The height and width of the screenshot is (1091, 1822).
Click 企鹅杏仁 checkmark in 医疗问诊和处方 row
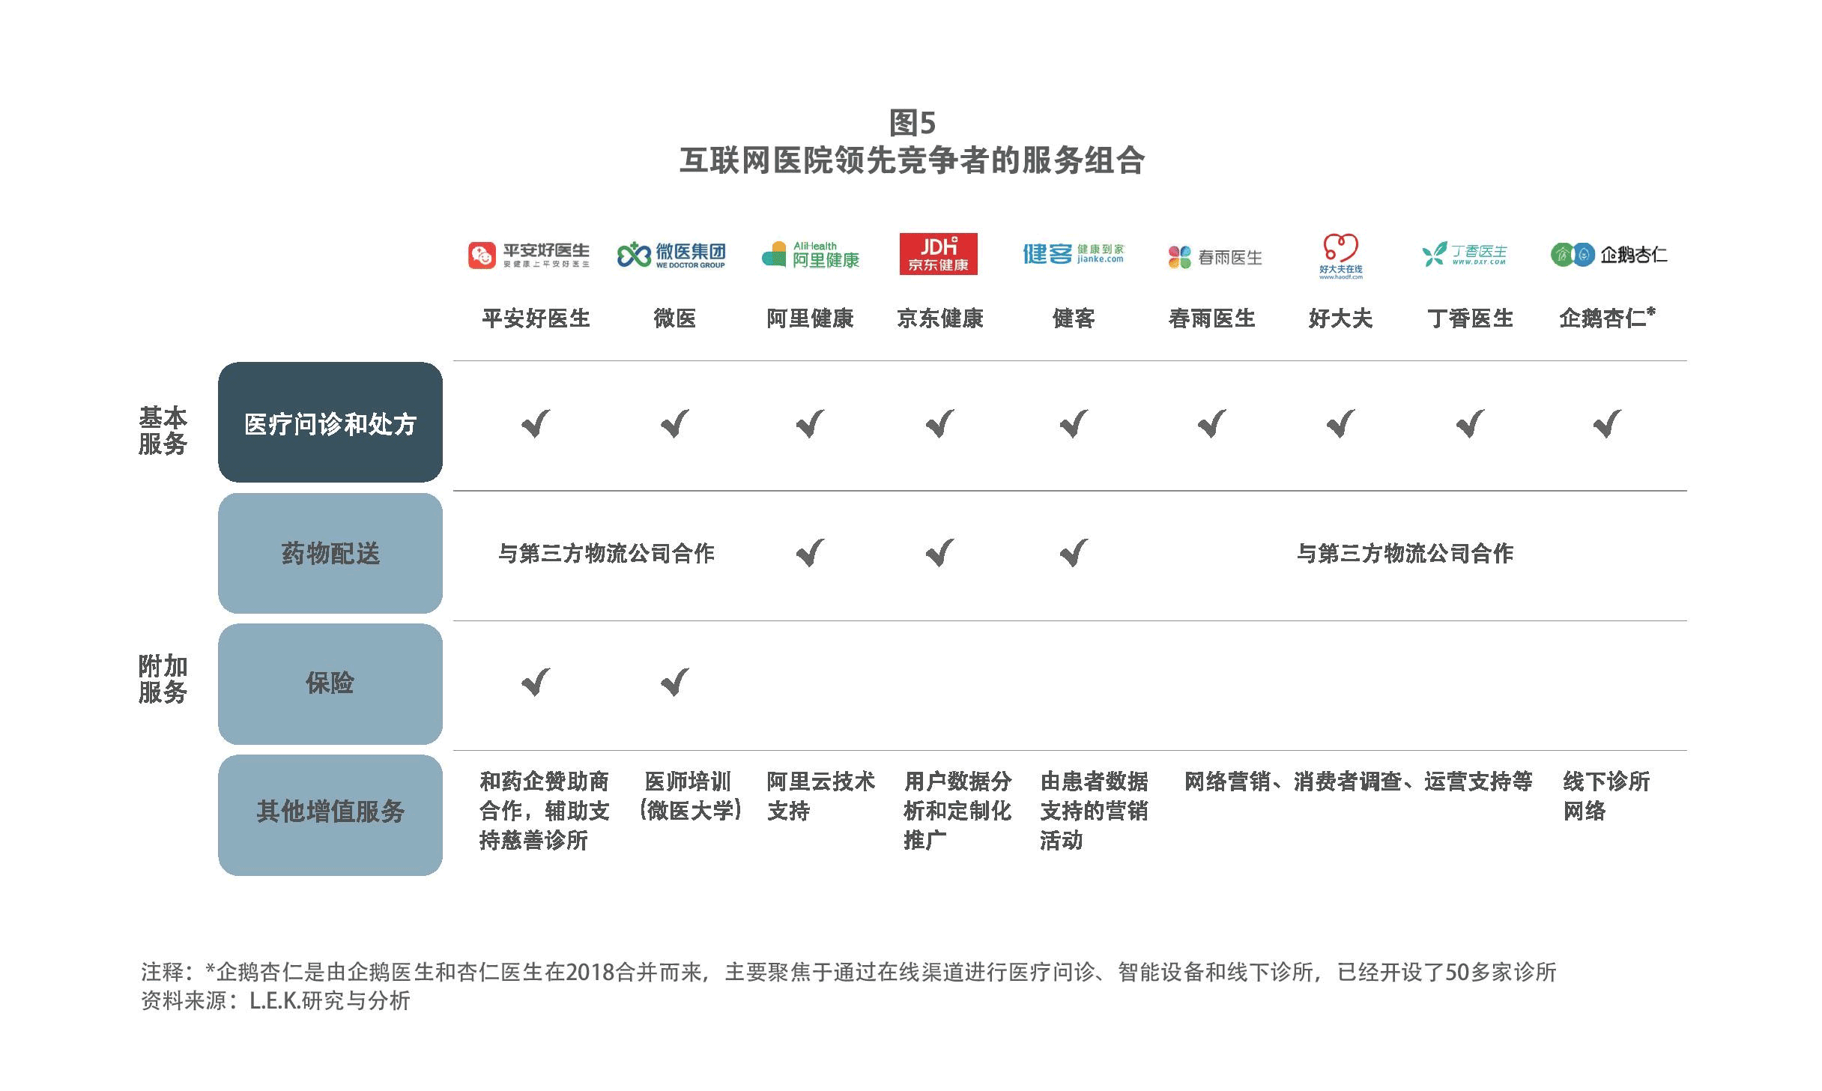coord(1607,424)
